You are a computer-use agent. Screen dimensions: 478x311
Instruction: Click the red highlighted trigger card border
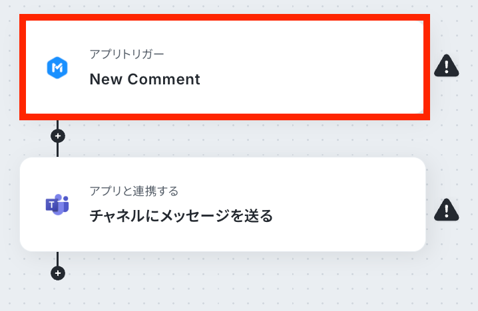point(224,116)
